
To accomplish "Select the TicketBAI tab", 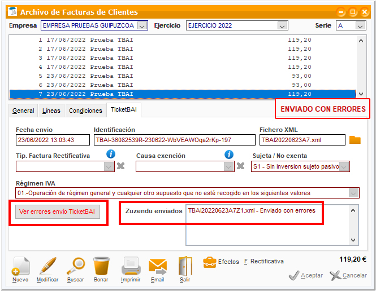I will tap(124, 110).
